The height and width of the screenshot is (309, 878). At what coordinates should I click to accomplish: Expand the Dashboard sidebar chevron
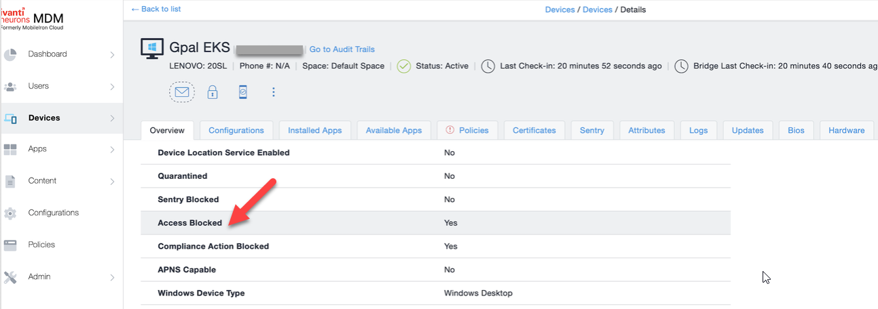pos(112,55)
